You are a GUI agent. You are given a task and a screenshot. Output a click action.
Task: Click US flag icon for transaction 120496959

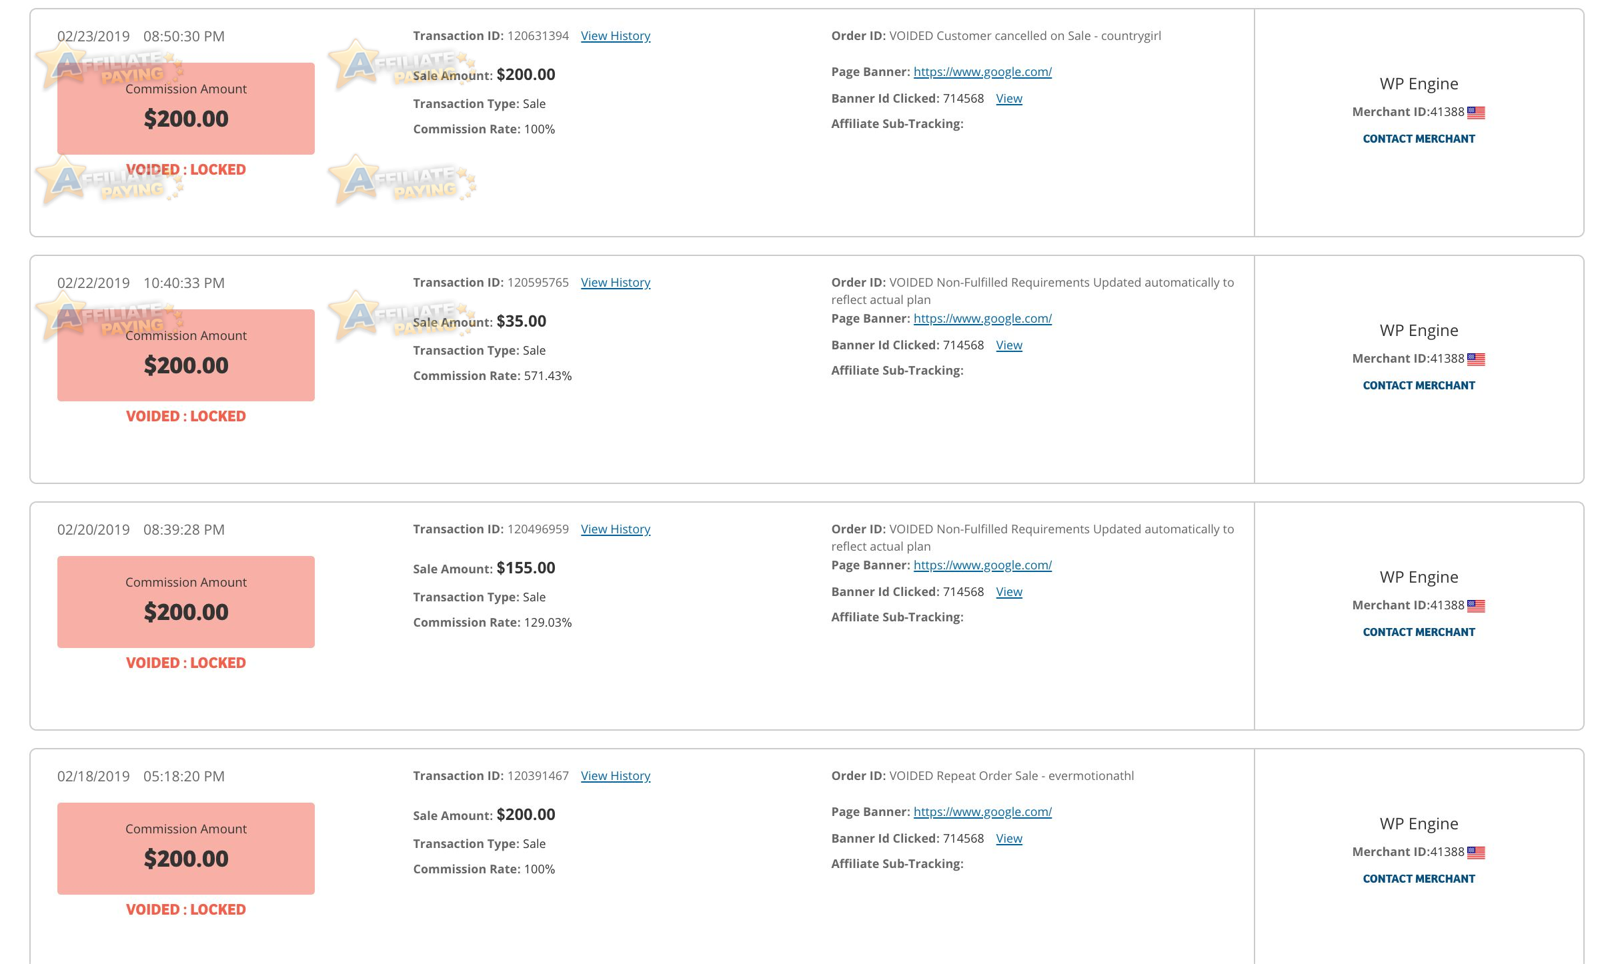coord(1476,606)
